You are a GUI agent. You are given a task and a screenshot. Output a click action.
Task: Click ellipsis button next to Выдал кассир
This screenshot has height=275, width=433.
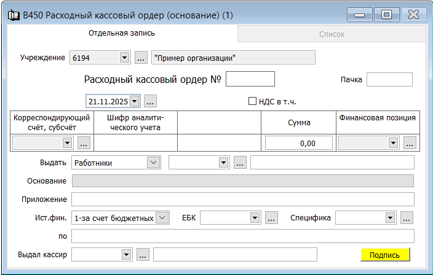click(x=143, y=254)
